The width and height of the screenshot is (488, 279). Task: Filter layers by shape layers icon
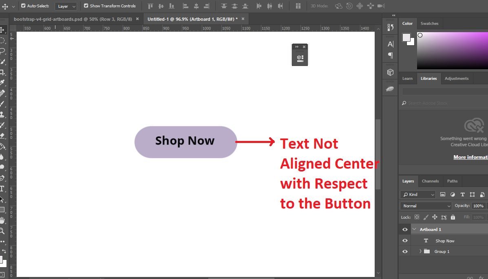pos(472,194)
